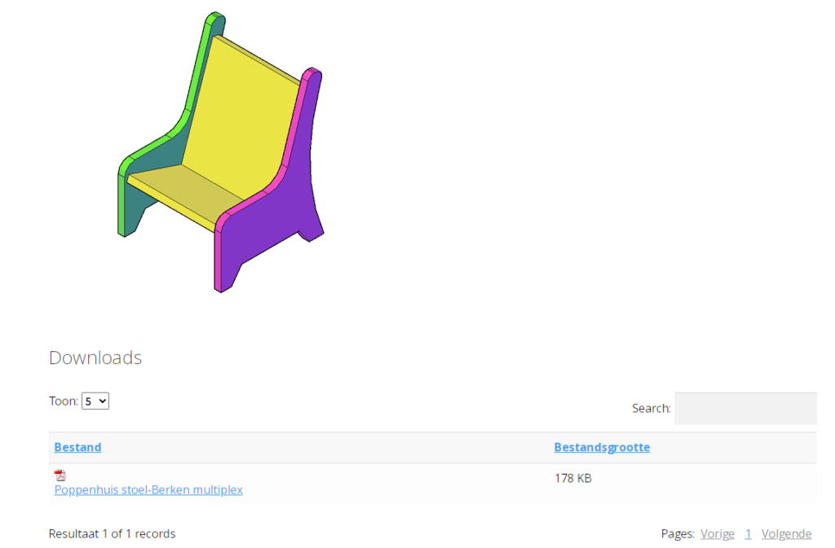
Task: Click the Downloads heading text
Action: [95, 357]
